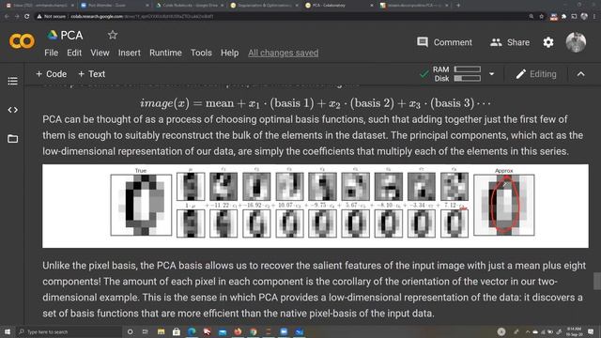Open the browser zoom indicator icon
The image size is (601, 338).
[x=531, y=17]
